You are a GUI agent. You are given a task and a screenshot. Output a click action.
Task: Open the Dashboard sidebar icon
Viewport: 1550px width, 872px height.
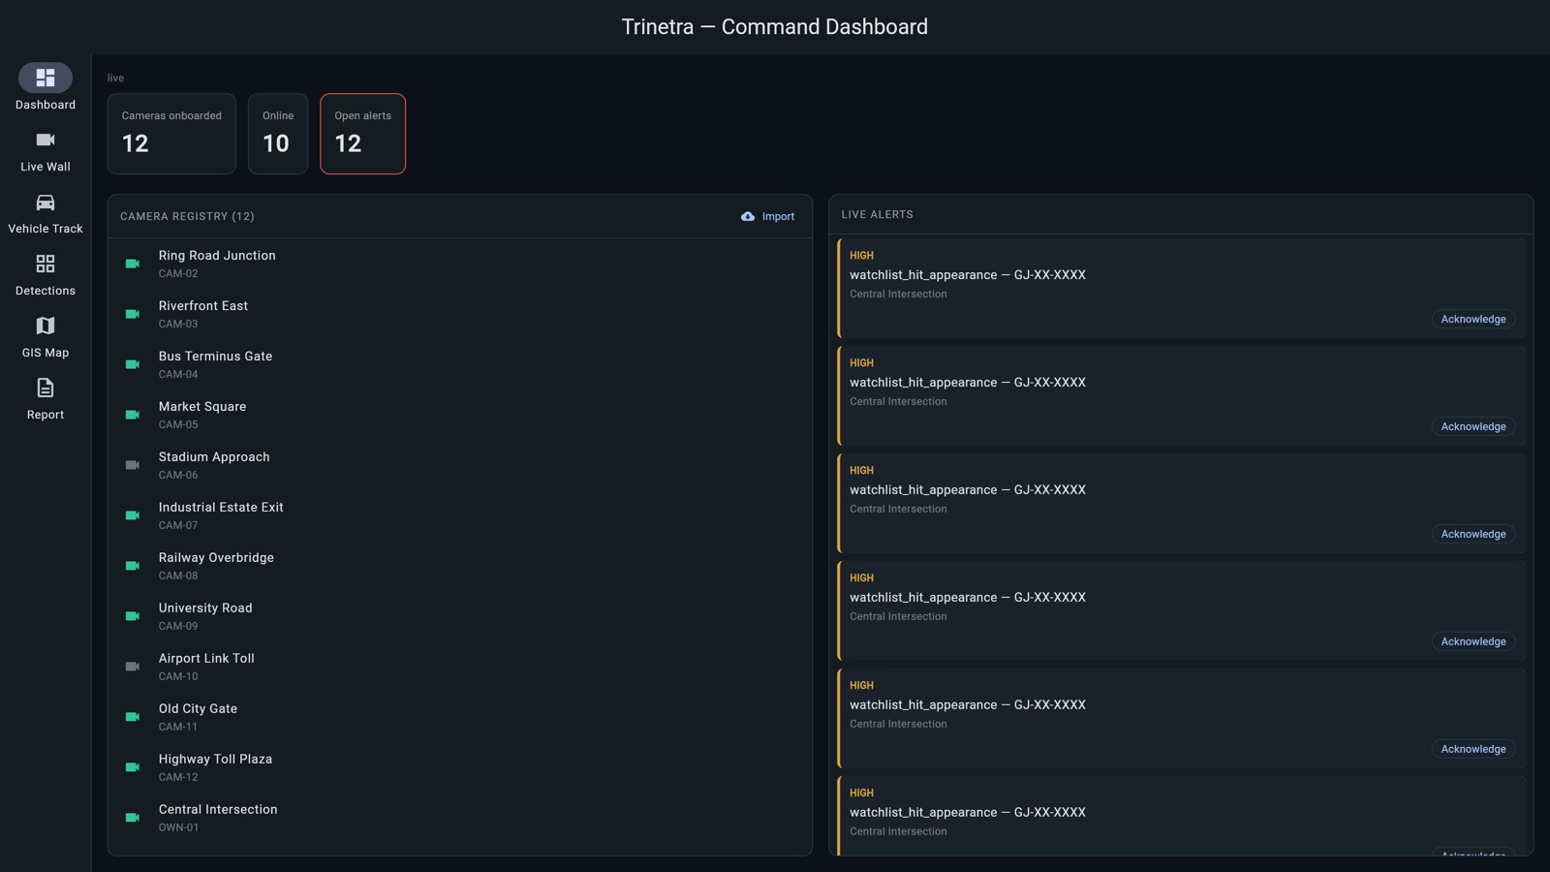pos(46,78)
